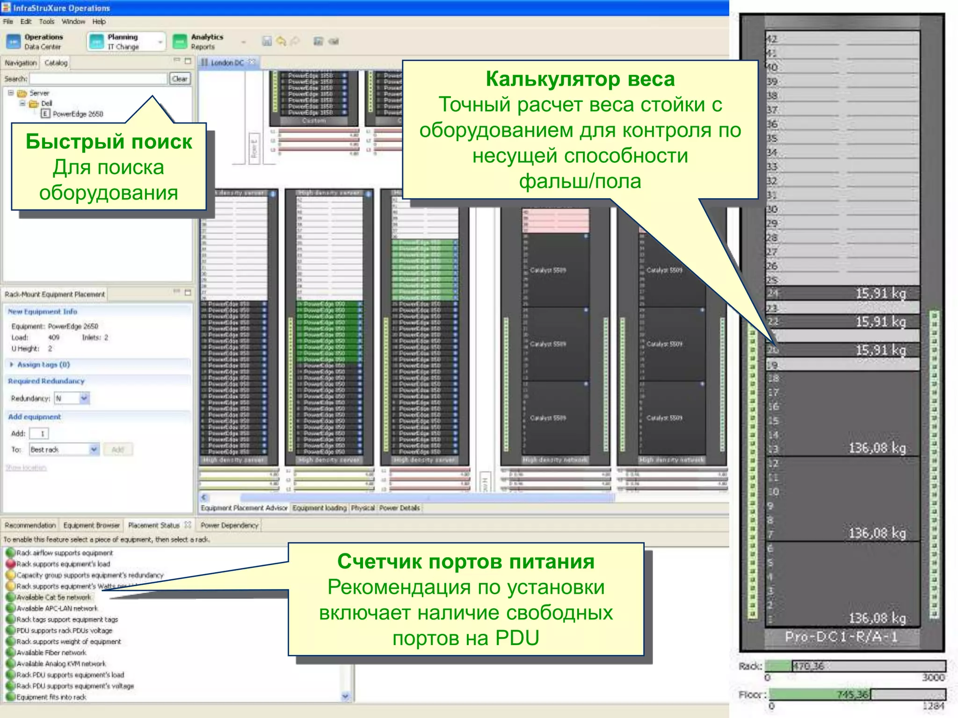Open the Power Dependency tab
958x718 pixels.
tap(229, 525)
